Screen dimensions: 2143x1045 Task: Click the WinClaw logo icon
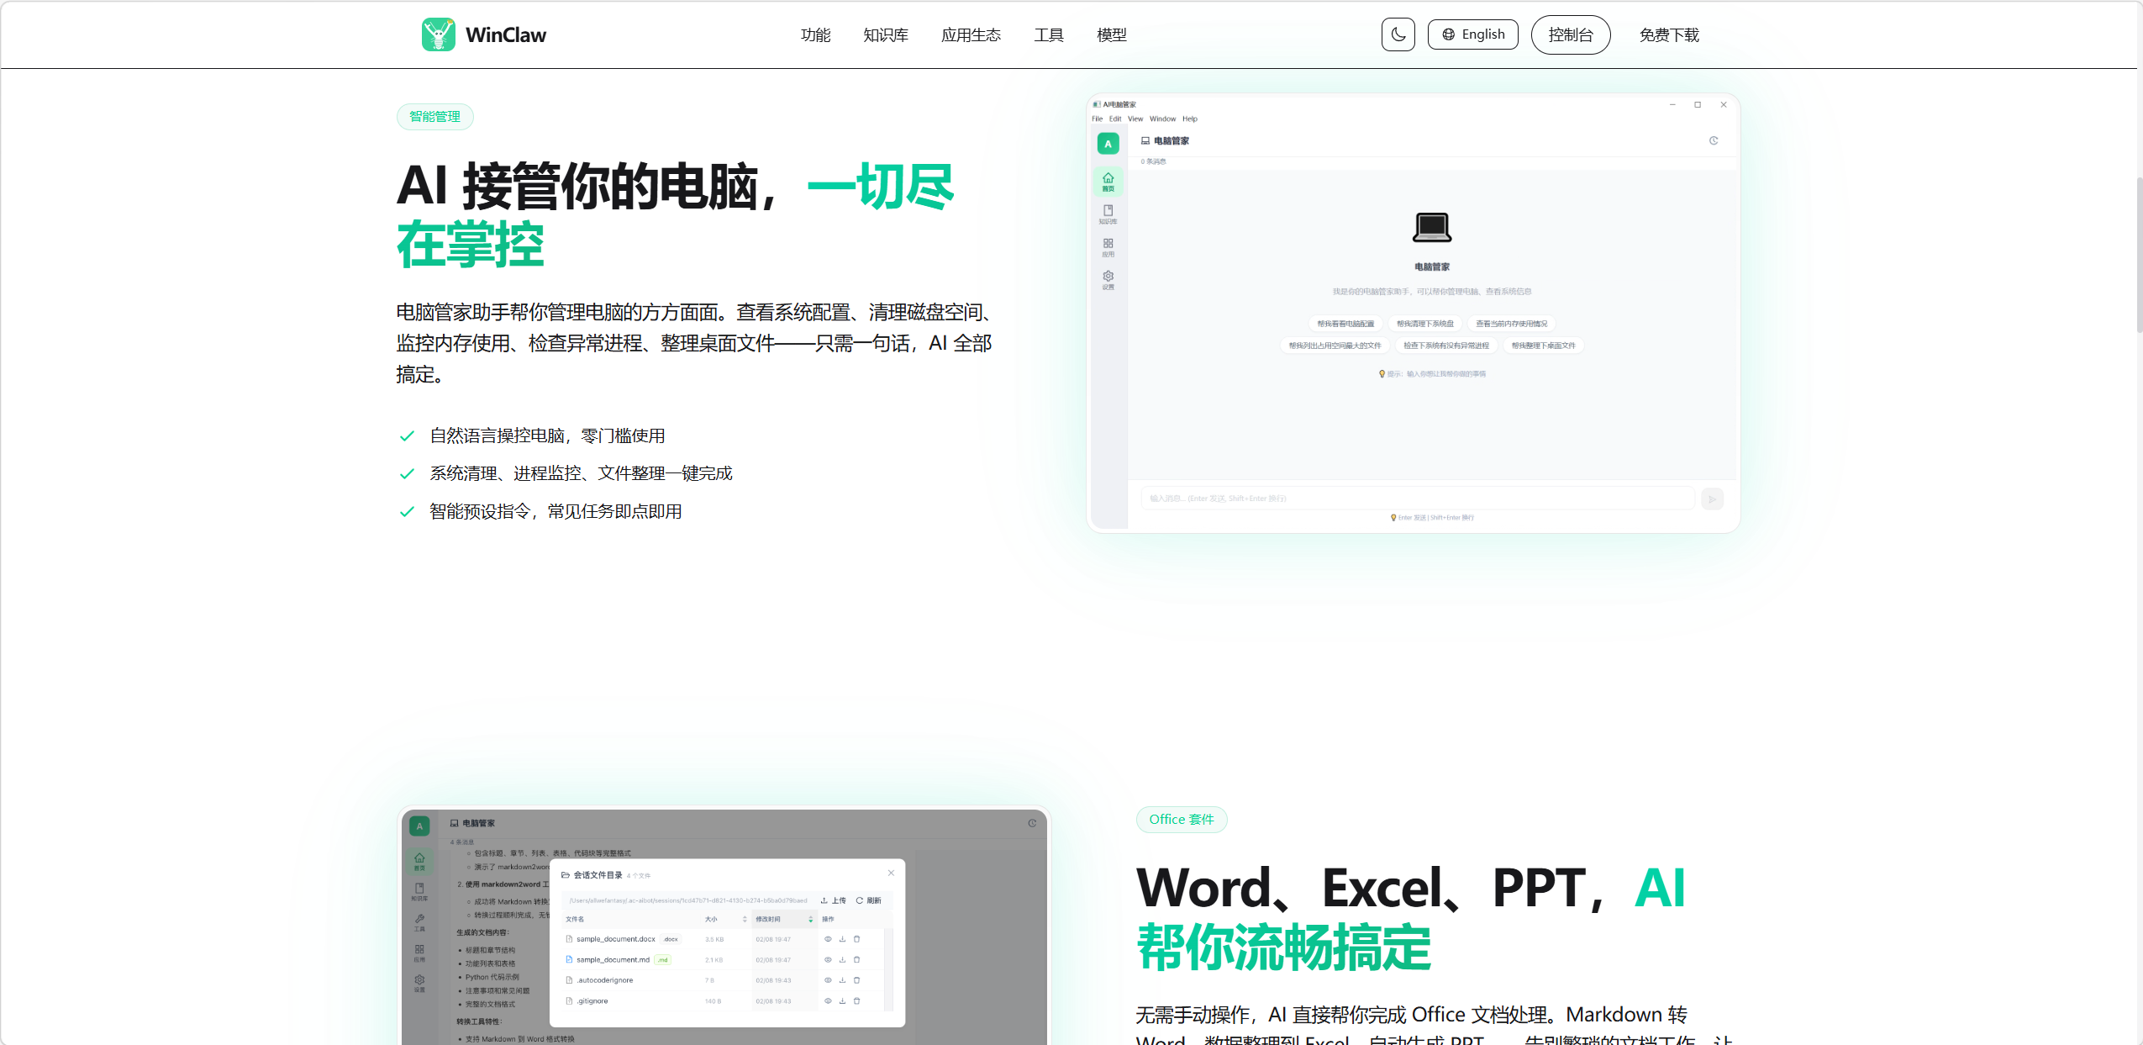(438, 34)
